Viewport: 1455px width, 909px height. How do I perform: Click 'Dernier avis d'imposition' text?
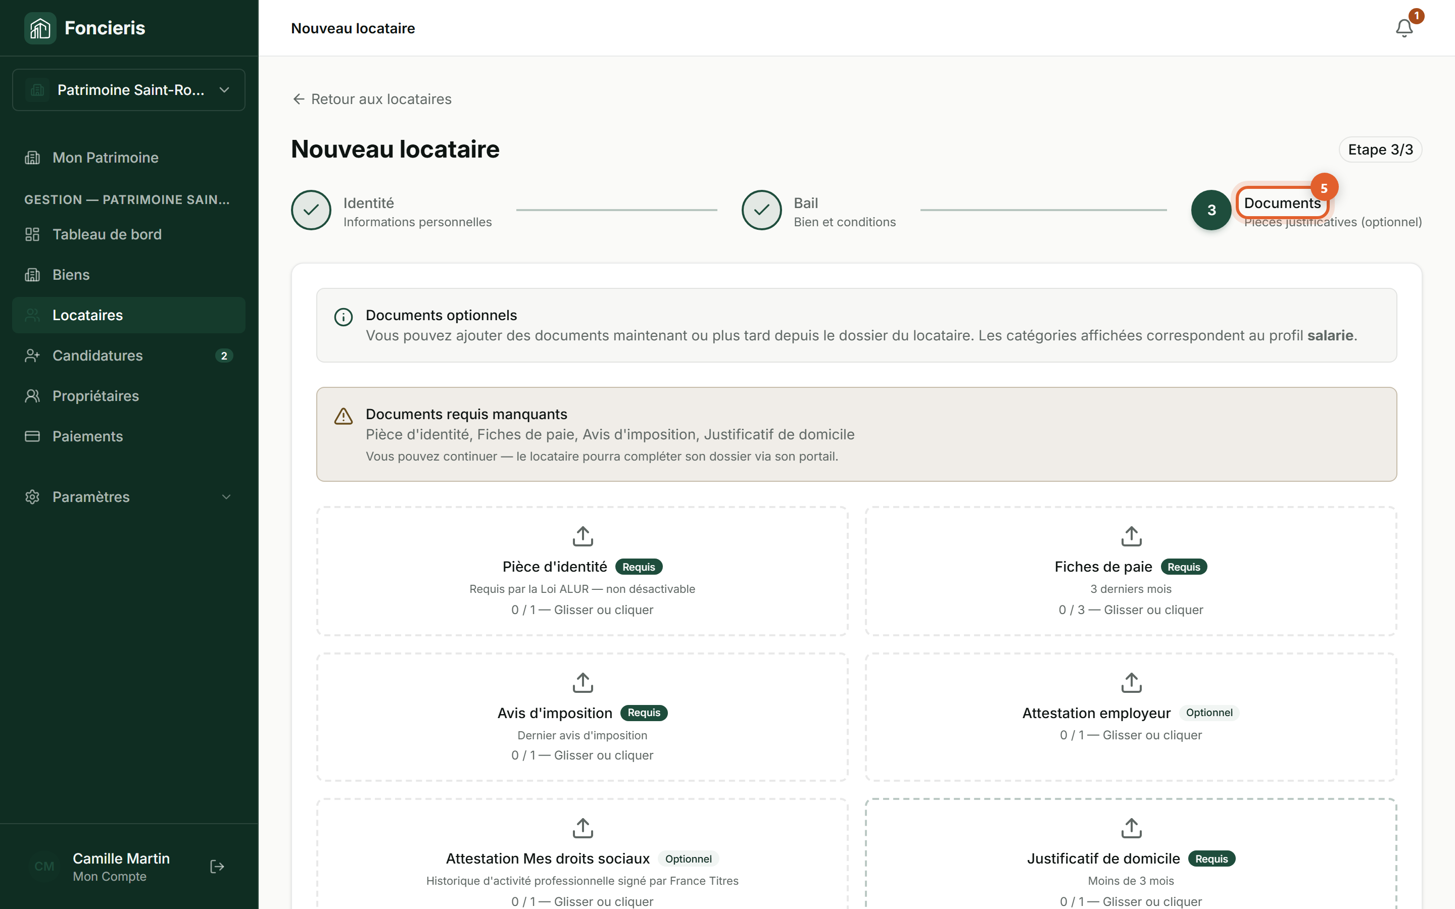pyautogui.click(x=582, y=735)
